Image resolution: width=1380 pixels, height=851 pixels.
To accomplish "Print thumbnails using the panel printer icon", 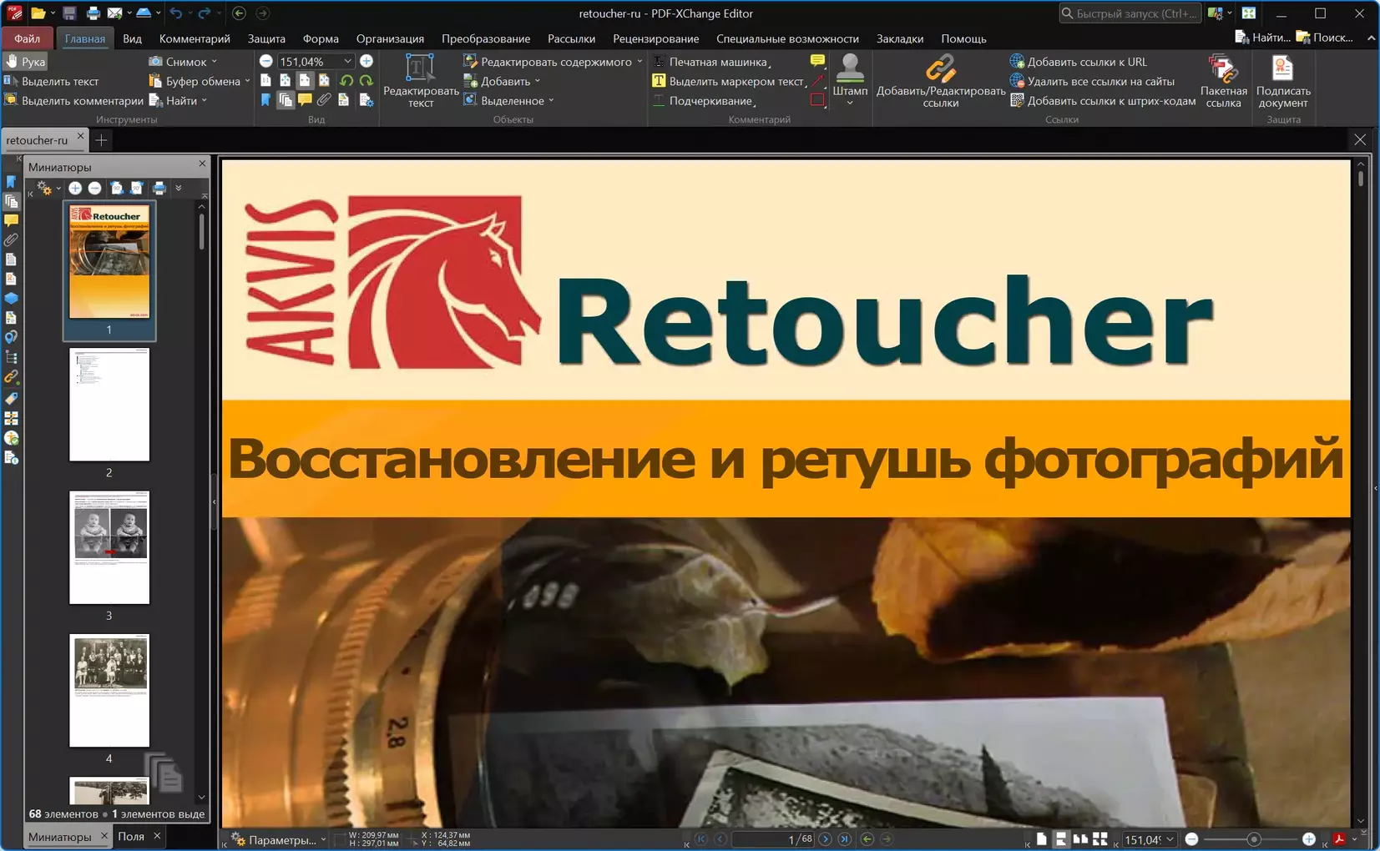I will [159, 189].
